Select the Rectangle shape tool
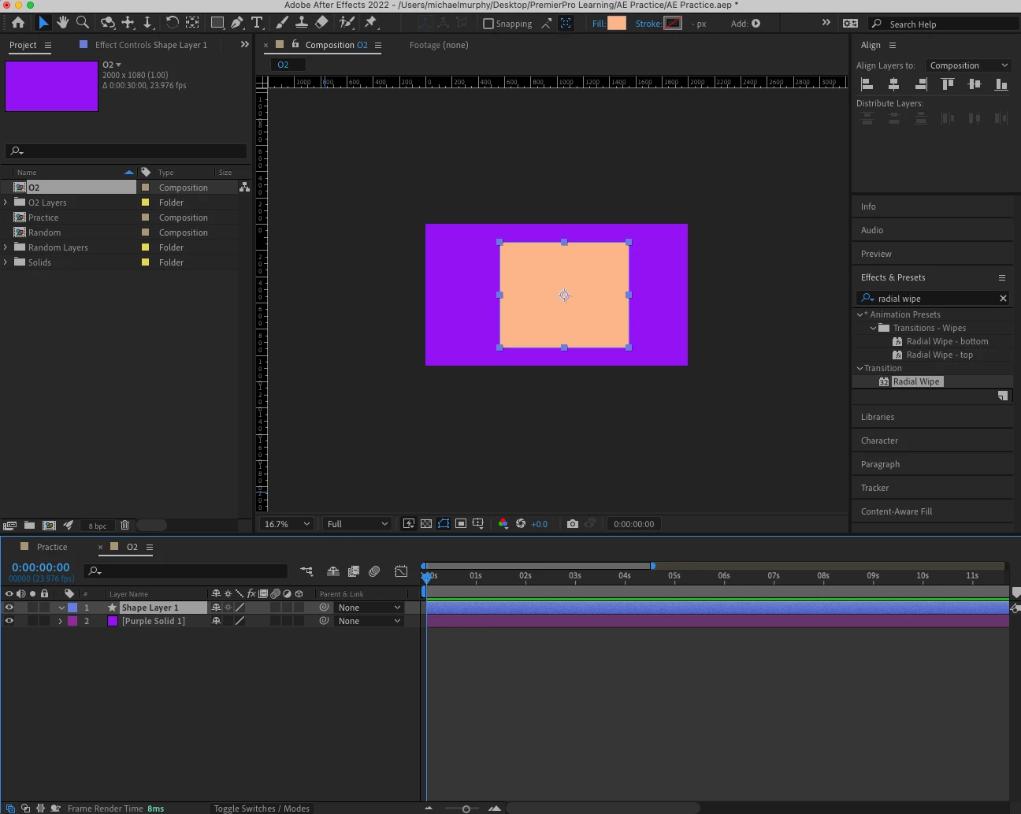1021x814 pixels. point(217,23)
